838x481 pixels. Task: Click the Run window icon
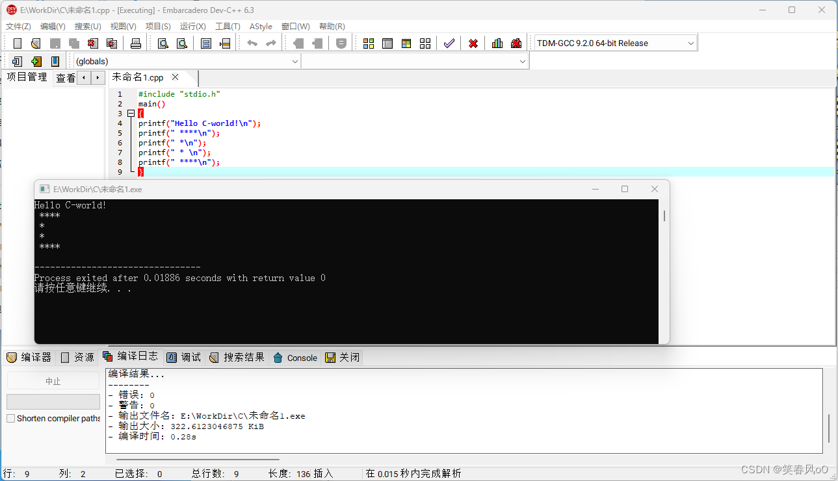click(x=387, y=43)
